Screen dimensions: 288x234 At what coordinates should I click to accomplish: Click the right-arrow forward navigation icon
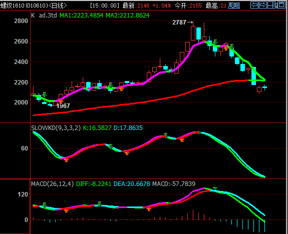tap(263, 5)
